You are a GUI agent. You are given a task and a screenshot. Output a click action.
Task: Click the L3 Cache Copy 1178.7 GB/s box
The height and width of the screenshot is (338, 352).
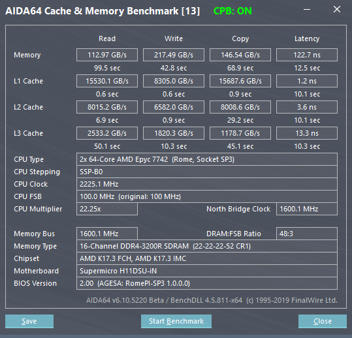[240, 133]
